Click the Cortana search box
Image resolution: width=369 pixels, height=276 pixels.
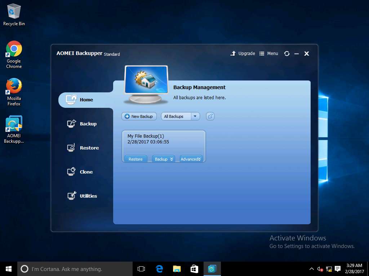75,269
